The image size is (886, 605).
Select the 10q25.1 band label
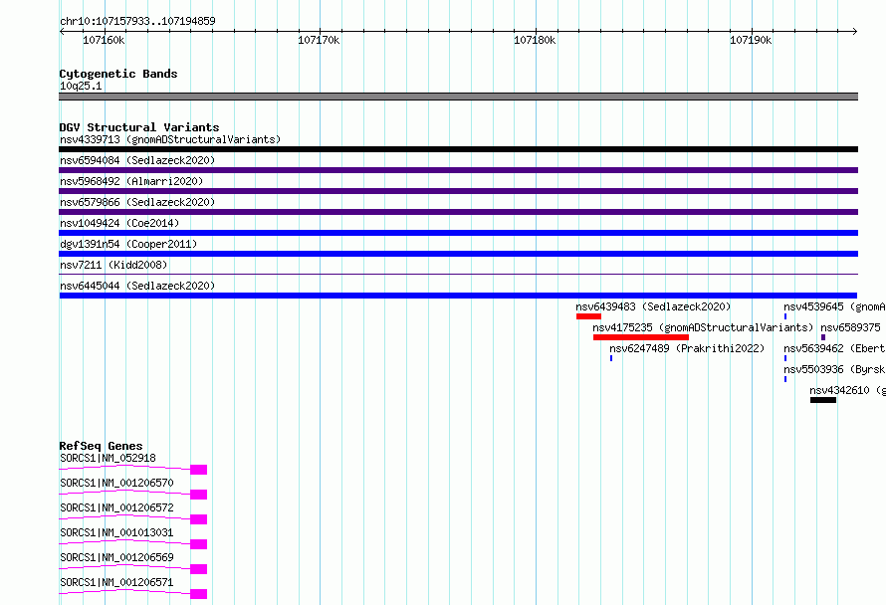[81, 86]
